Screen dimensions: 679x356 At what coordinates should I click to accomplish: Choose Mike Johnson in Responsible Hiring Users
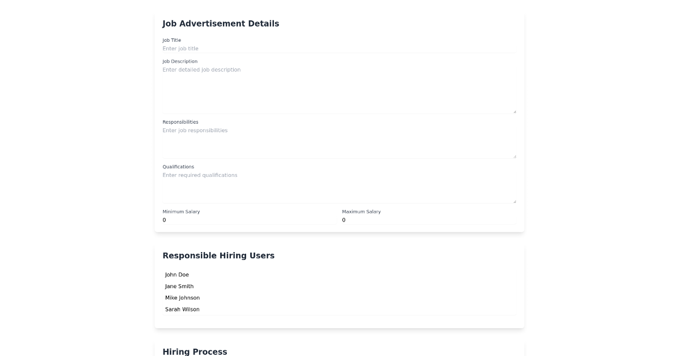pyautogui.click(x=182, y=298)
